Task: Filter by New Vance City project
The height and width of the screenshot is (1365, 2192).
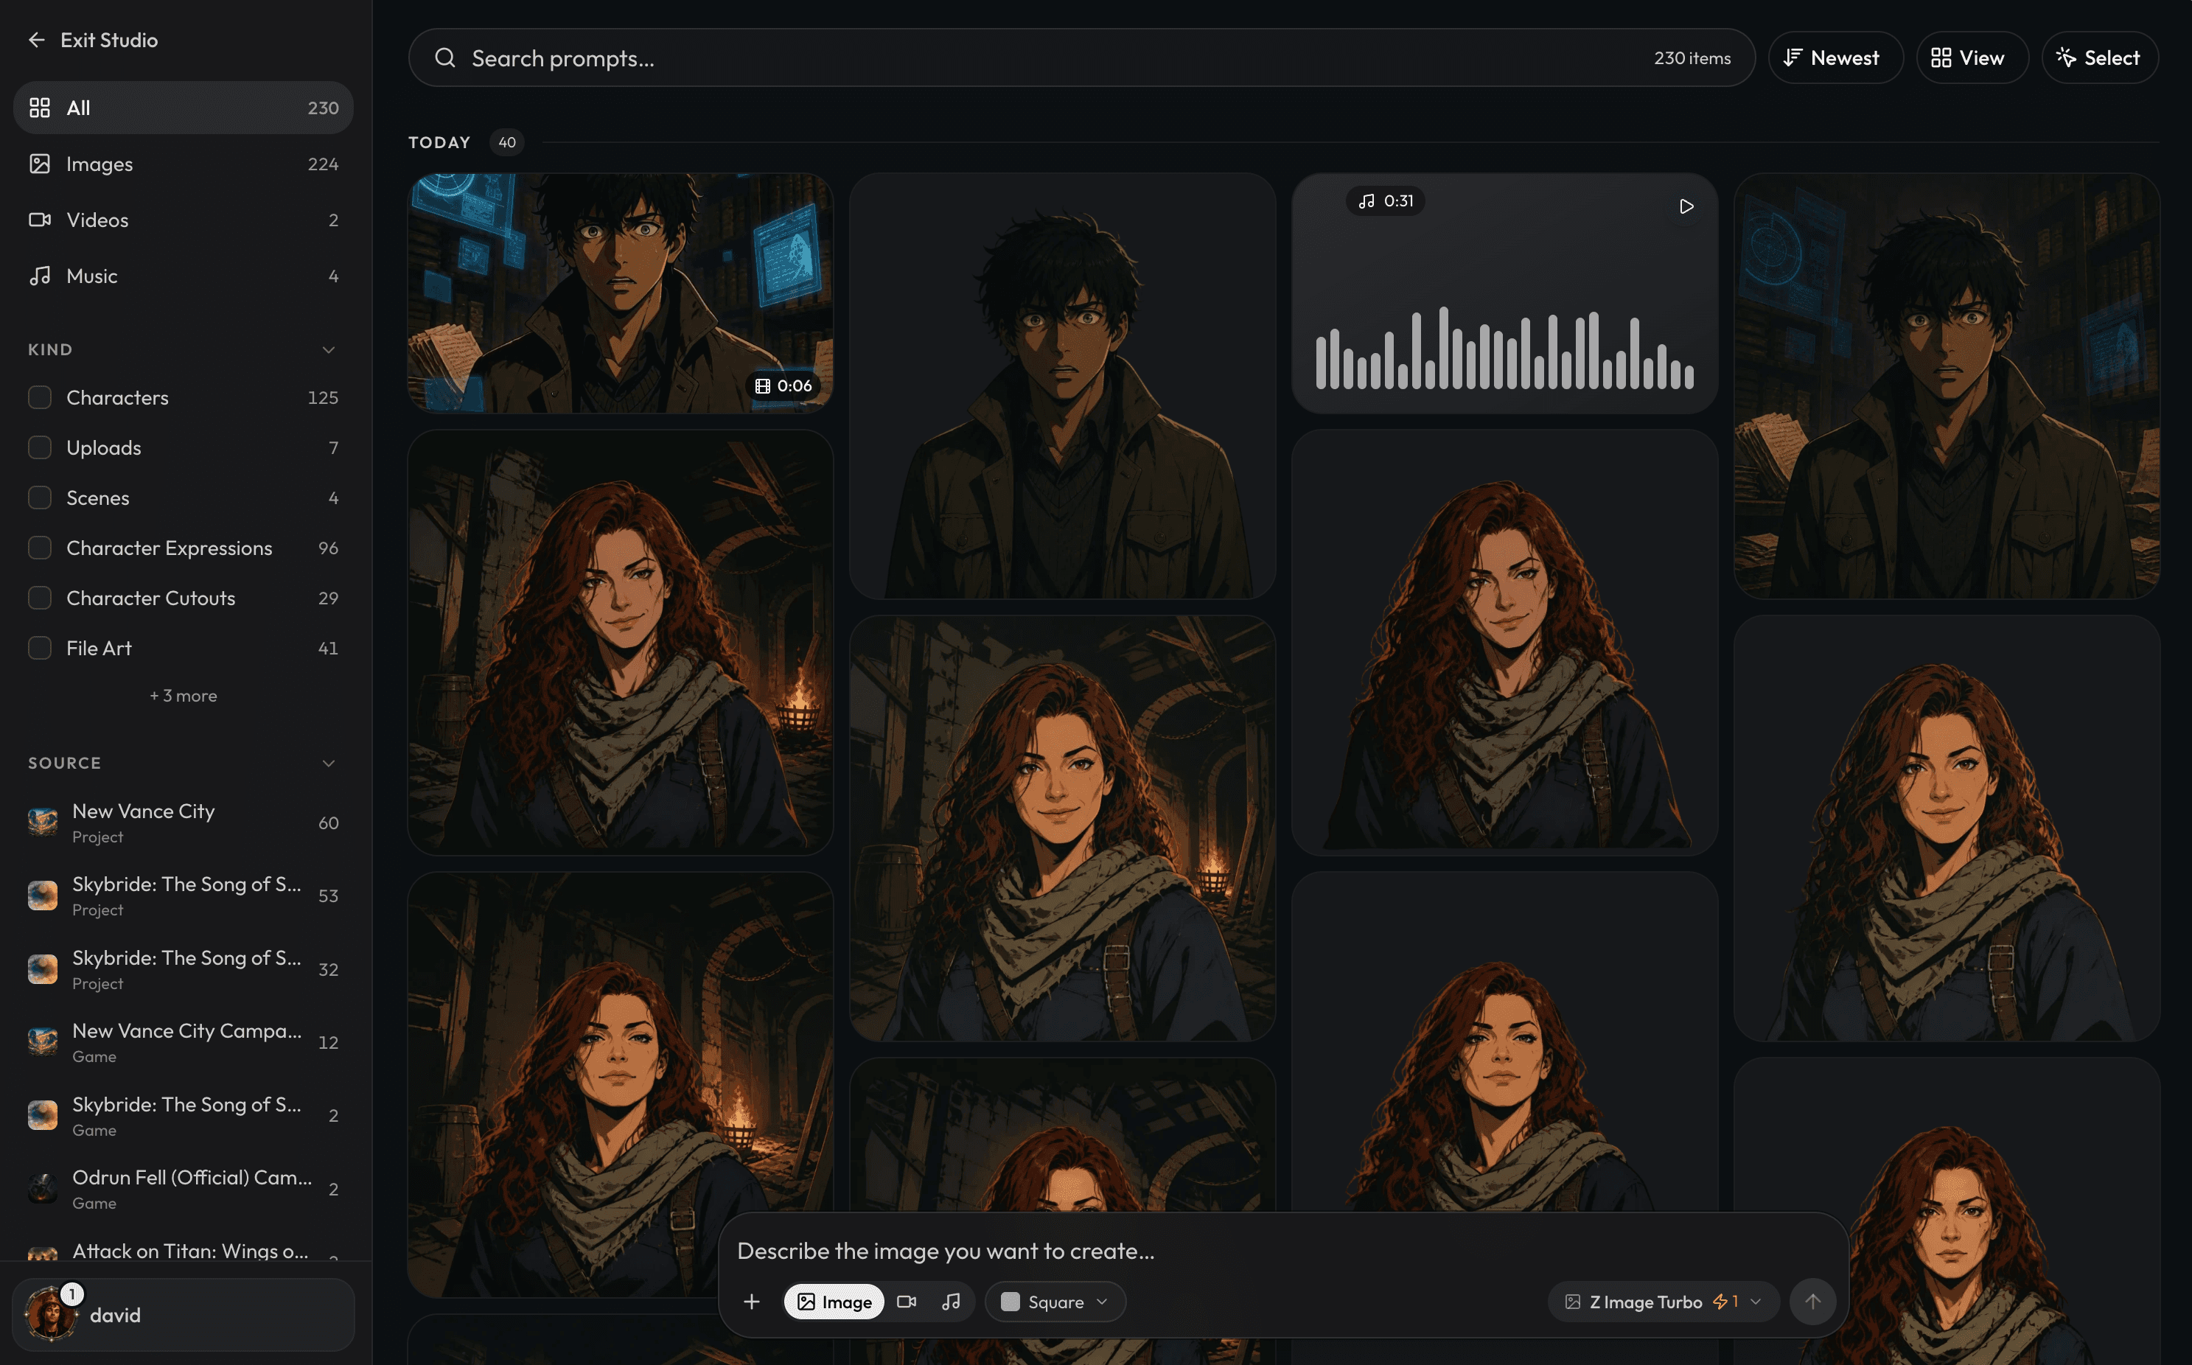Action: pos(184,823)
